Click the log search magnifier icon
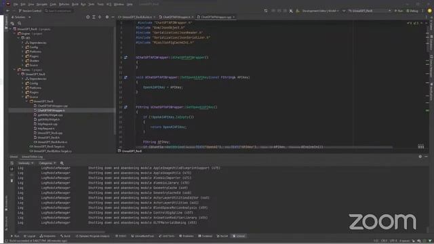Screen dimensions: 434x244 point(62,163)
